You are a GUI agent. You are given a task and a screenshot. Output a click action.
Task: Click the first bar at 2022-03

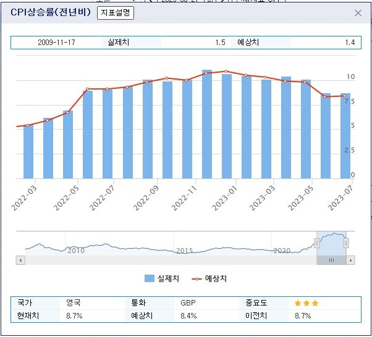coord(28,152)
